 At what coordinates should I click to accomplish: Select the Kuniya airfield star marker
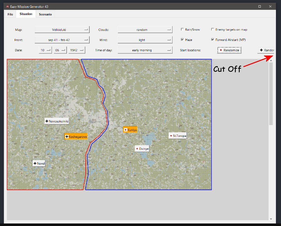[x=130, y=130]
